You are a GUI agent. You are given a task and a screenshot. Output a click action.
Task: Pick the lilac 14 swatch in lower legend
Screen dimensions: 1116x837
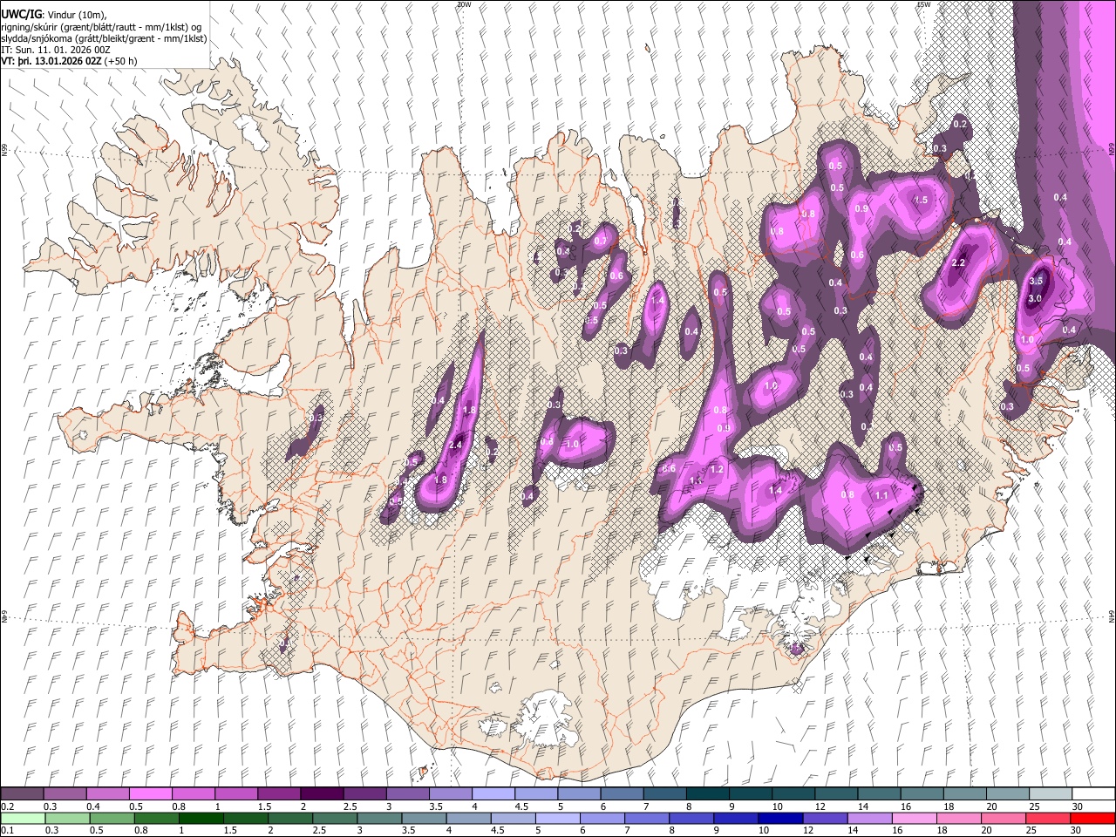(x=868, y=818)
